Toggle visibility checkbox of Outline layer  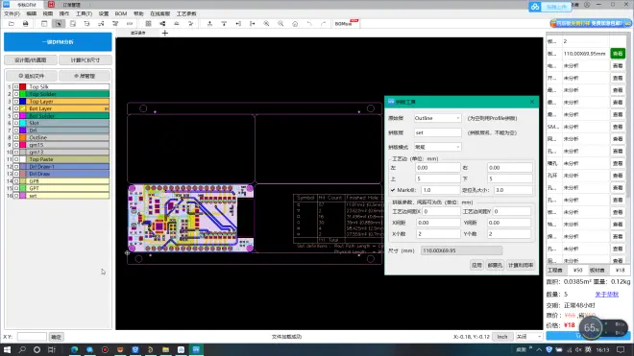pos(16,138)
